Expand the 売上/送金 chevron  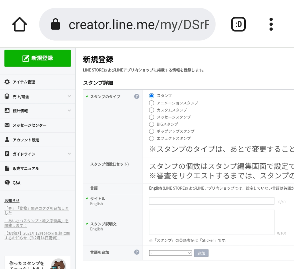[69, 96]
